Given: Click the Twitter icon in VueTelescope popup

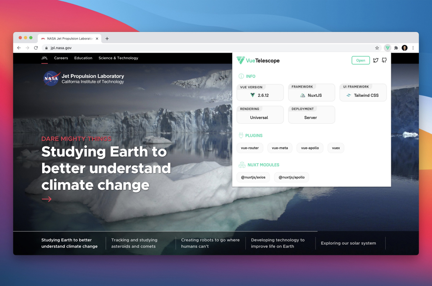Looking at the screenshot, I should pyautogui.click(x=375, y=60).
